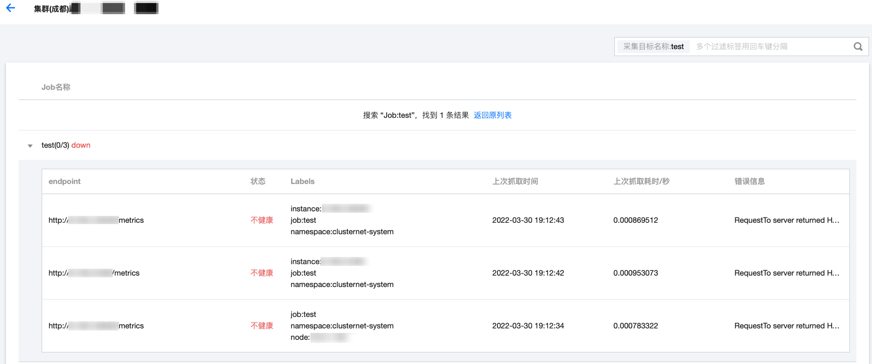Click timestamp 2022-03-30 19:12:43
Screen dimensions: 872x364
tap(528, 220)
